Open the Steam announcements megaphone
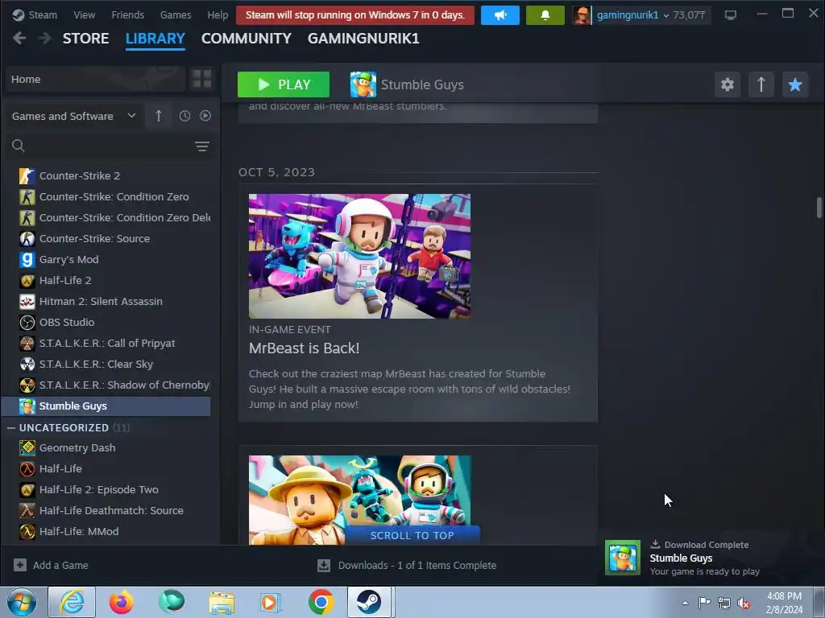Screen dimensions: 825x618 pos(500,15)
